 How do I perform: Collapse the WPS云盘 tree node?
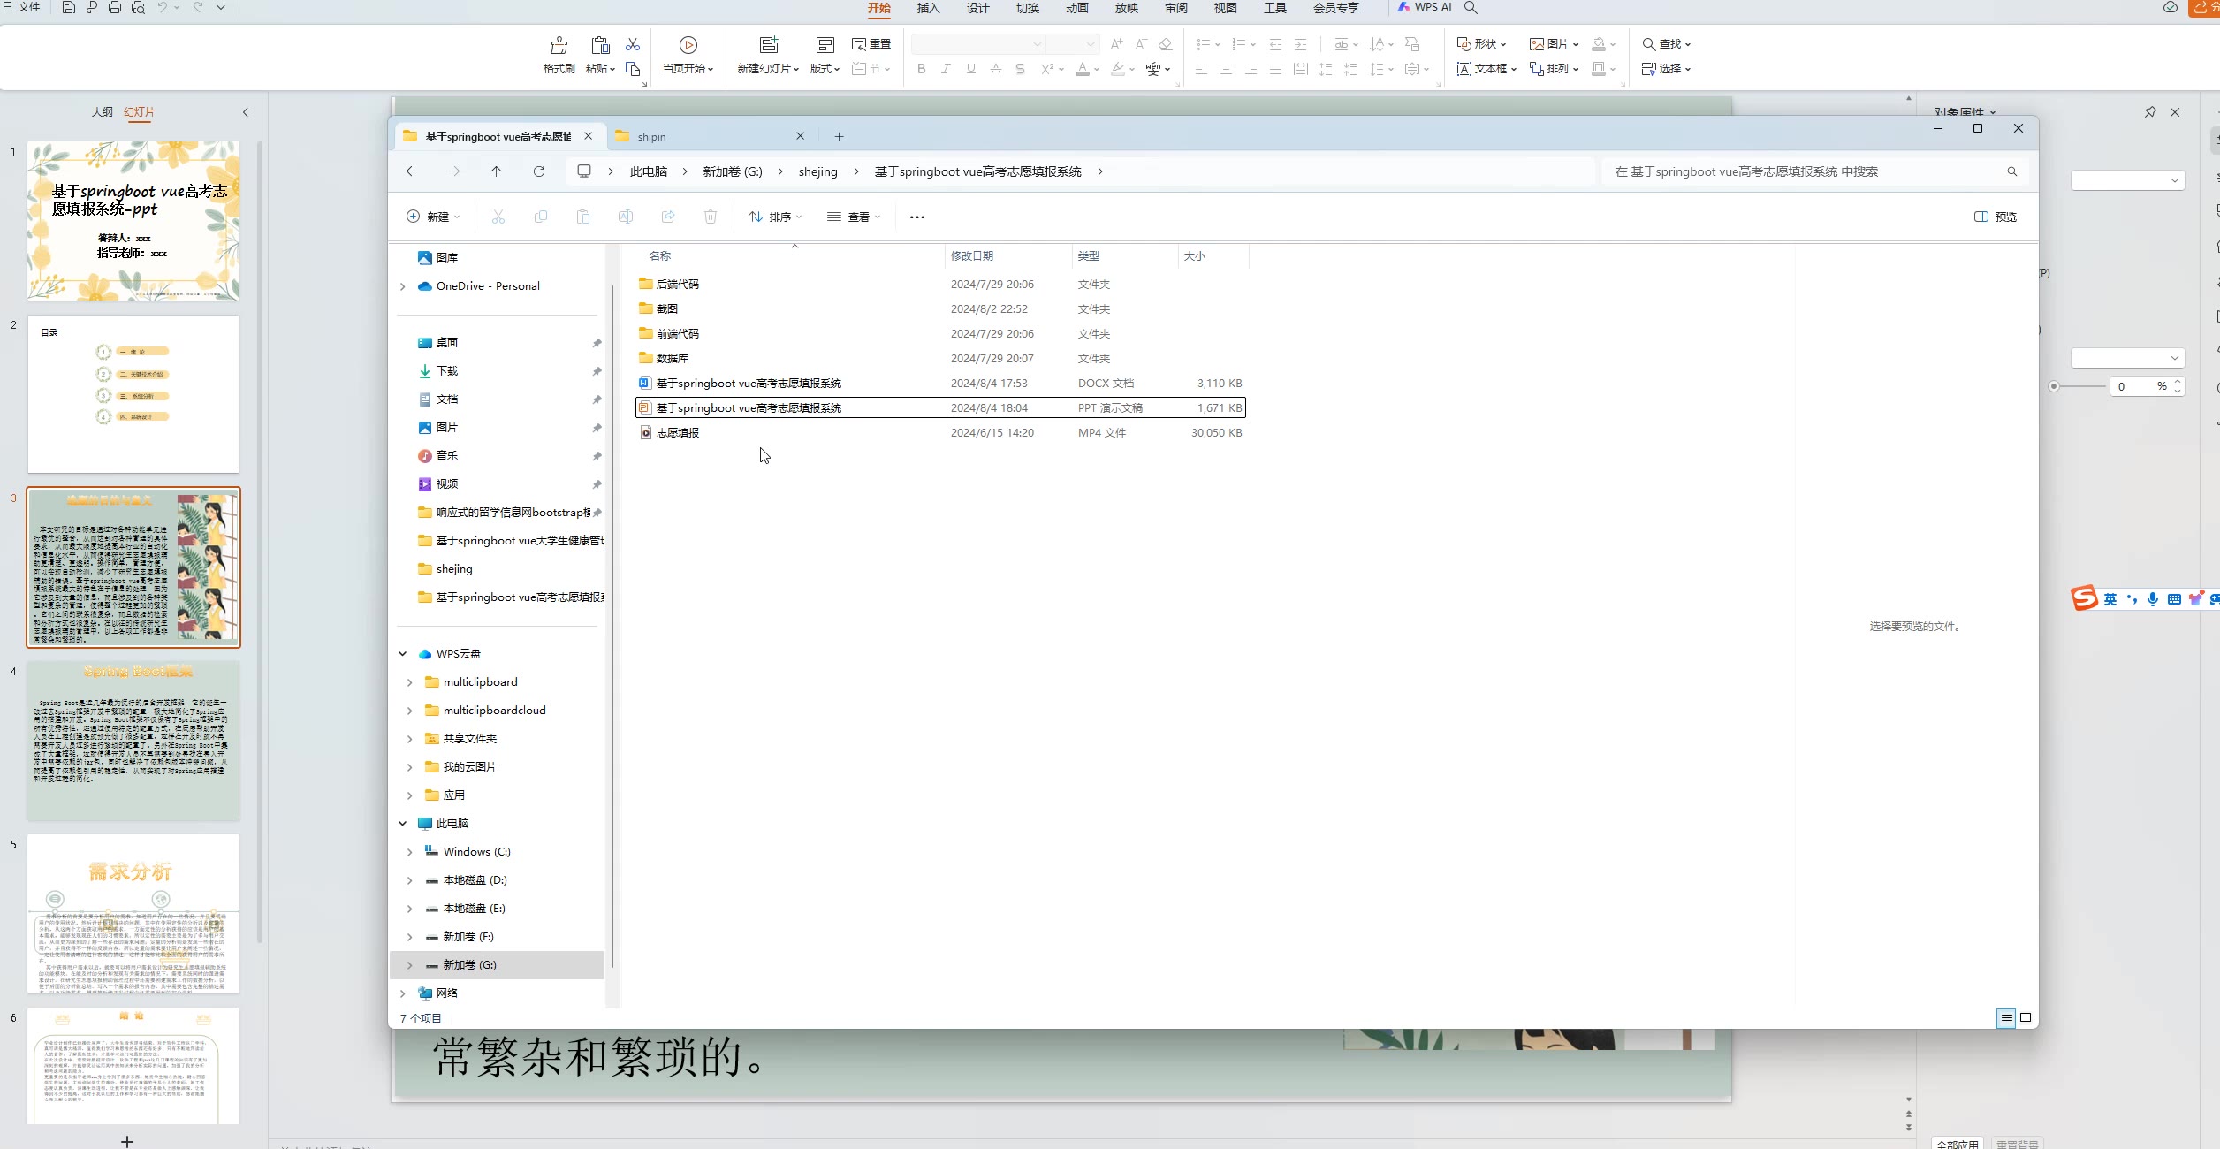pyautogui.click(x=403, y=654)
